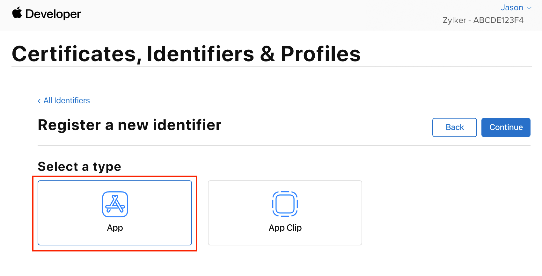The height and width of the screenshot is (276, 542).
Task: Click the word Identifiers in page title
Action: point(200,54)
